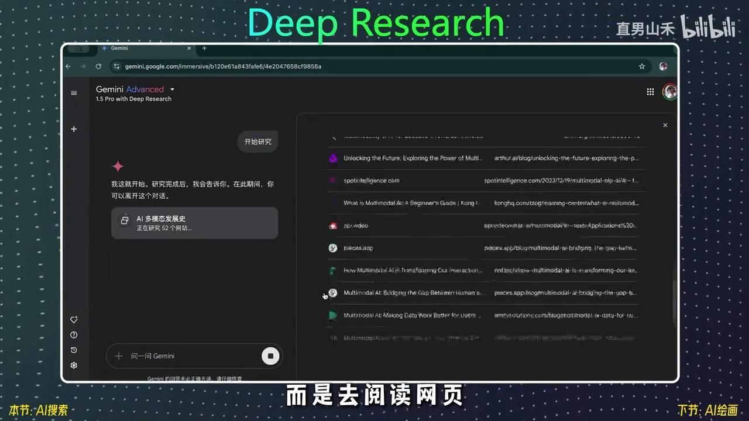749x421 pixels.
Task: Bookmark this page with the star icon
Action: pos(642,67)
